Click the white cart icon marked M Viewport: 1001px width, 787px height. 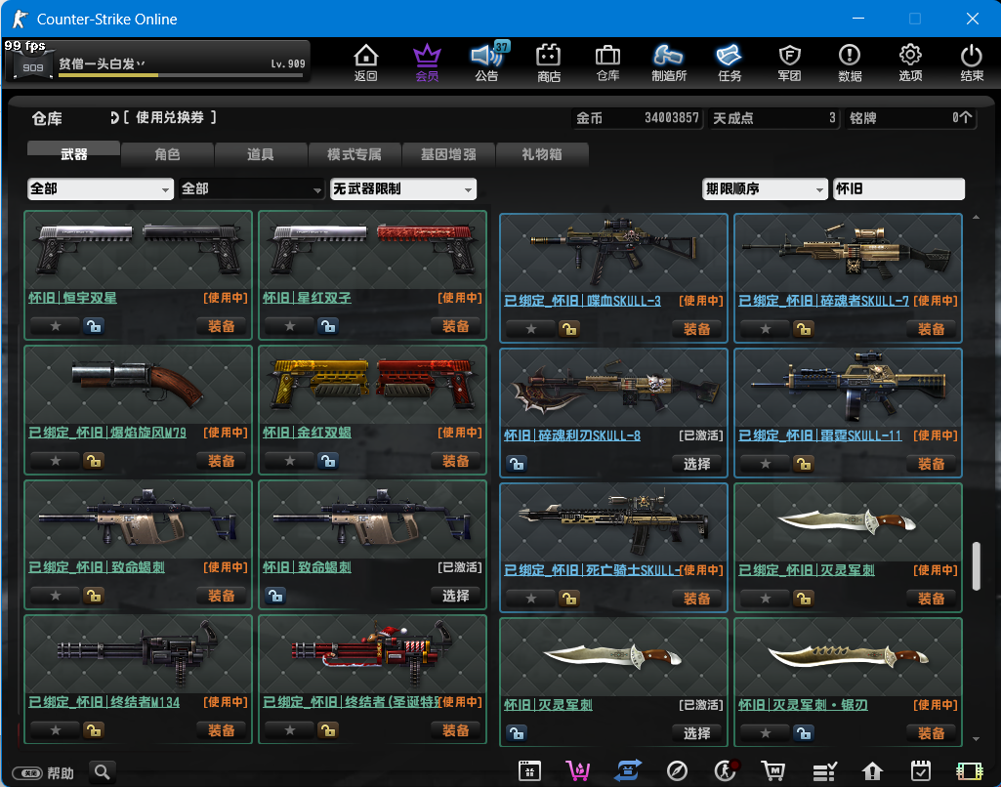(x=773, y=771)
